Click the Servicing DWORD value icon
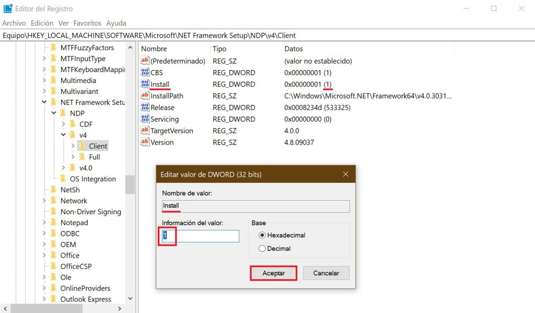535x313 pixels. pyautogui.click(x=145, y=119)
